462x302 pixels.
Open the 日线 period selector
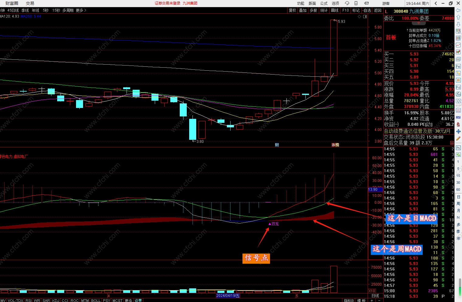(x=375, y=296)
